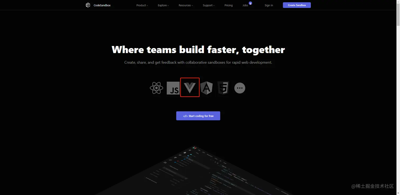400x195 pixels.
Task: Click the Create Sandbox button
Action: coord(297,5)
